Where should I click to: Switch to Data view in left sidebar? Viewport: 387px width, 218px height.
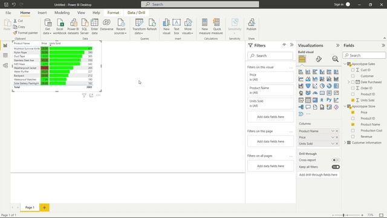click(x=5, y=56)
